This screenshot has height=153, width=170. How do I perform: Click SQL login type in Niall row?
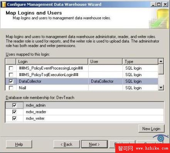tap(133, 88)
